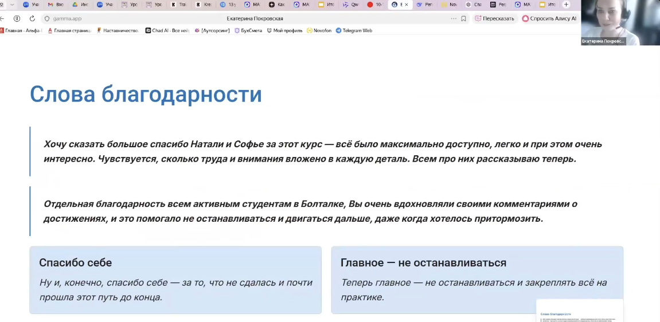Open a new tab with the plus icon
660x322 pixels.
[x=567, y=5]
